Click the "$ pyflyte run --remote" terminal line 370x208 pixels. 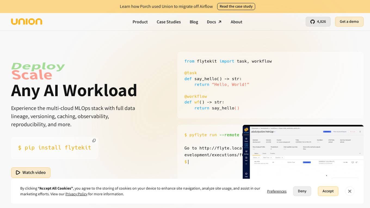(213, 135)
